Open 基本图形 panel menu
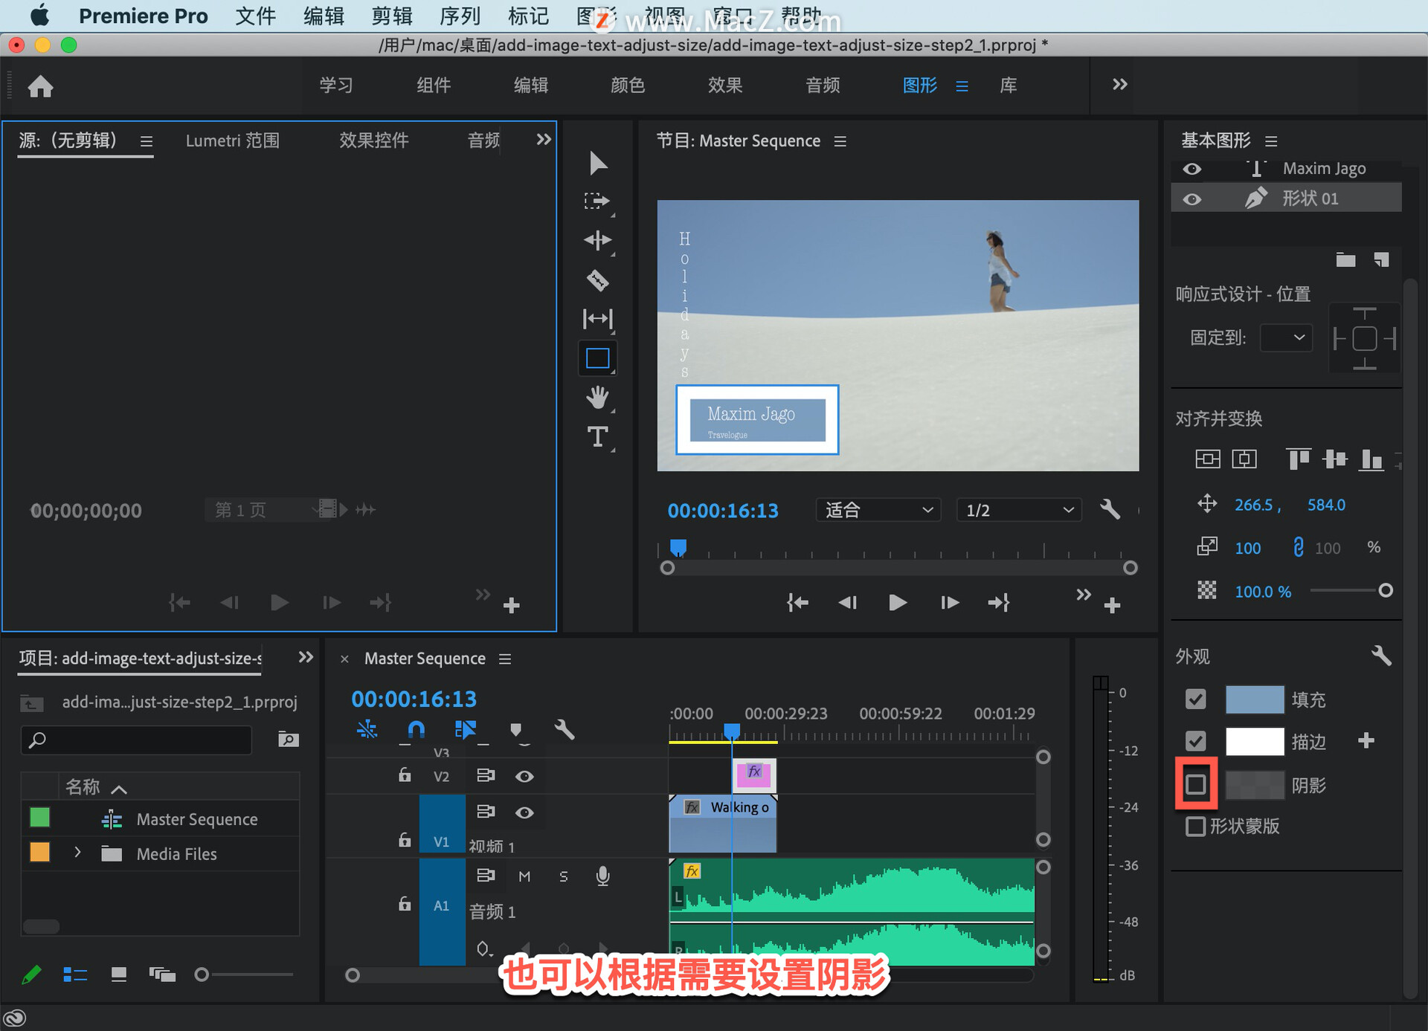The image size is (1428, 1031). [x=1271, y=140]
